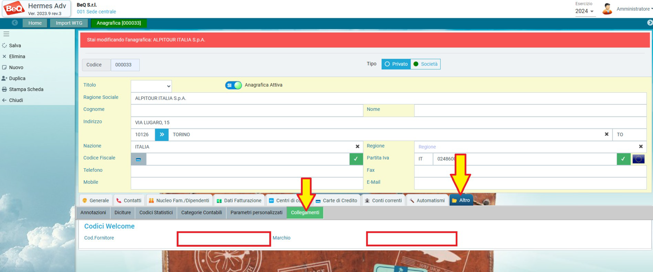Open the Altro tab
Viewport: 653px width, 272px height.
pos(461,200)
